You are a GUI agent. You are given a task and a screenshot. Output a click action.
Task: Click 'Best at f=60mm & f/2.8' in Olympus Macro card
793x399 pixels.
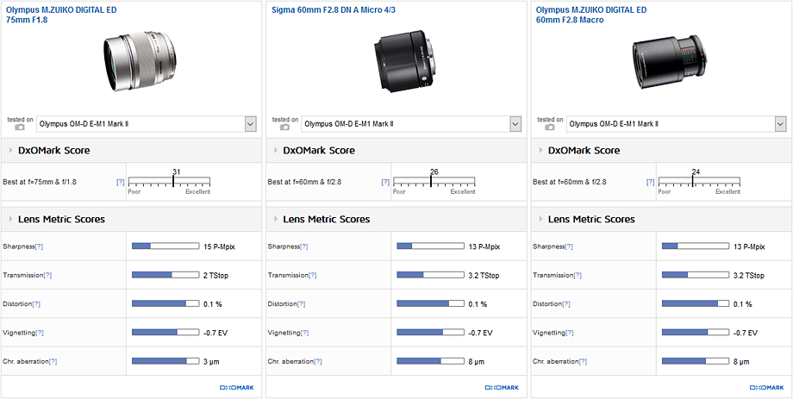pos(568,182)
